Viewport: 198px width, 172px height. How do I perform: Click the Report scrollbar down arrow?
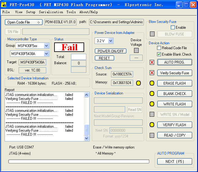tap(87, 138)
